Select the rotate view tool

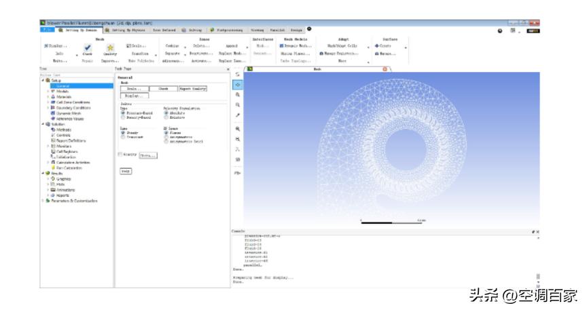coord(238,75)
